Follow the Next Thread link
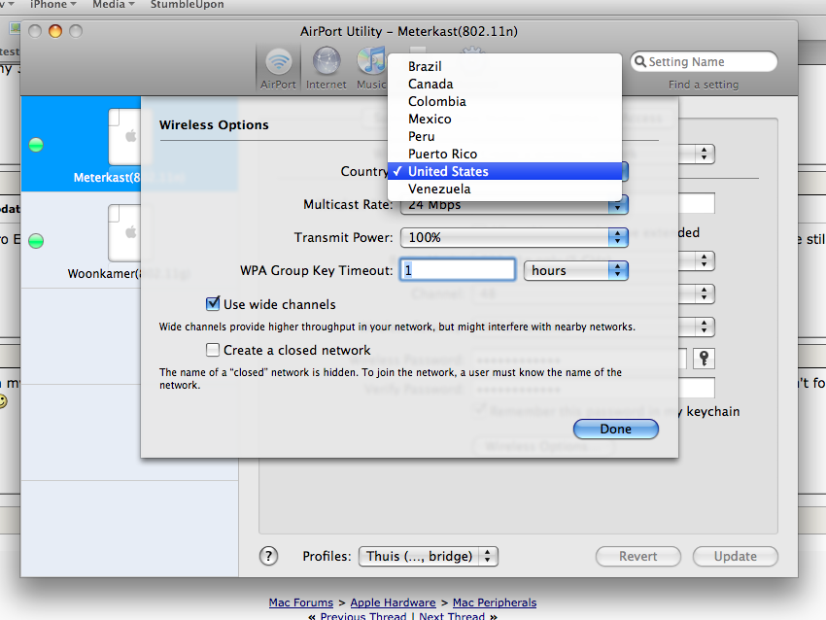The width and height of the screenshot is (826, 620). [452, 615]
